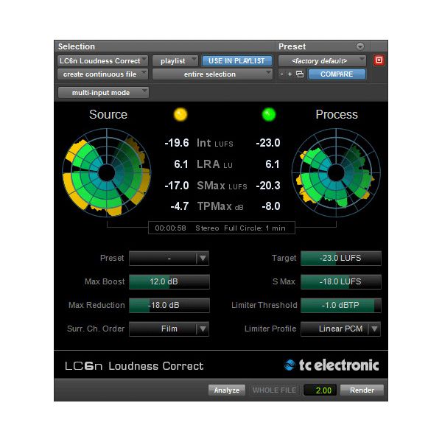Click the green Process status indicator

coord(269,114)
